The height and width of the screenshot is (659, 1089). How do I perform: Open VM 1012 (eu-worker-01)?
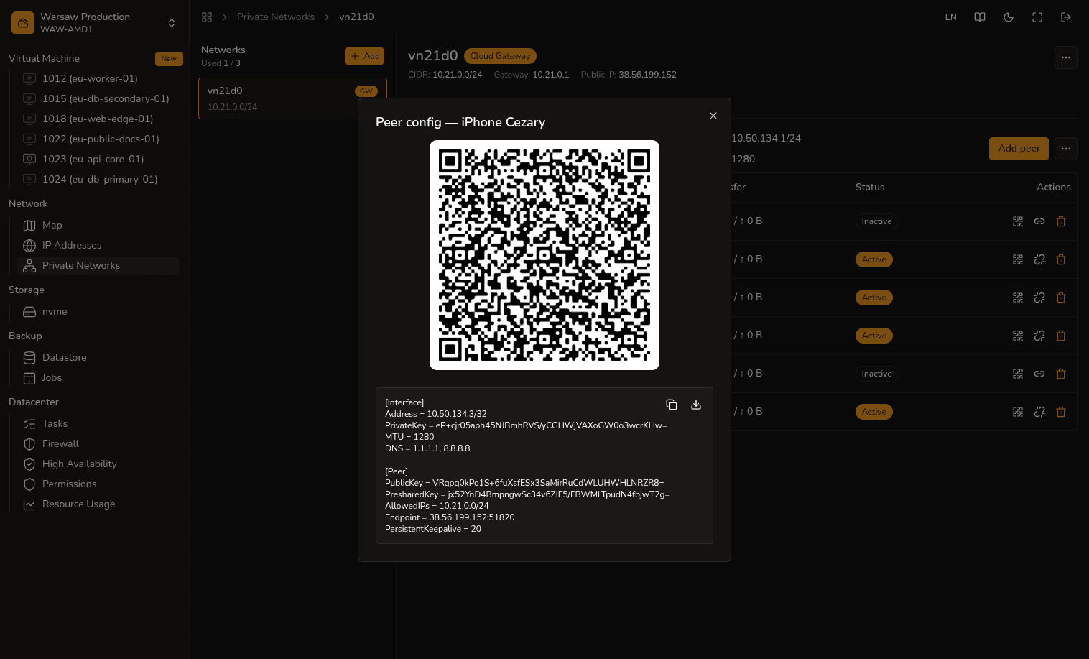tap(90, 78)
